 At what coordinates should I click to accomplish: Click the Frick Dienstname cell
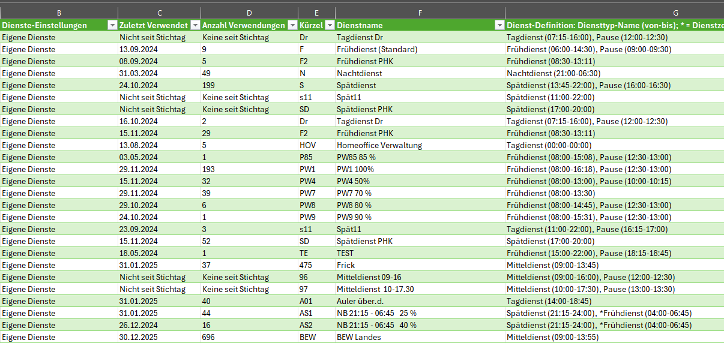[346, 265]
